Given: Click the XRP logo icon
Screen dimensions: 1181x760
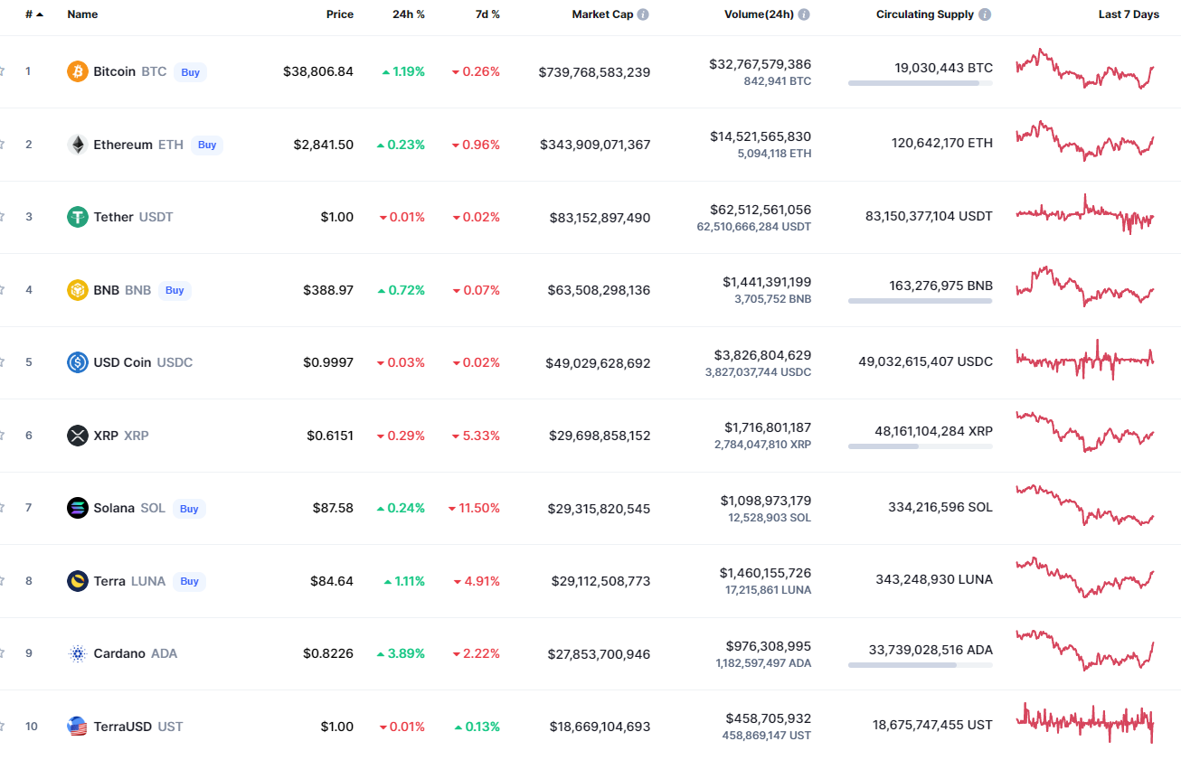Looking at the screenshot, I should coord(78,436).
